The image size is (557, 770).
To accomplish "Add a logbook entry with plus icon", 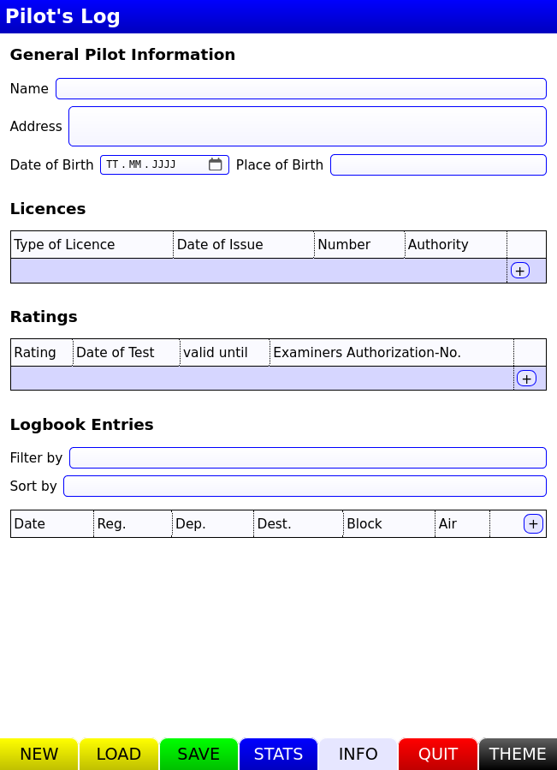I will click(x=533, y=524).
